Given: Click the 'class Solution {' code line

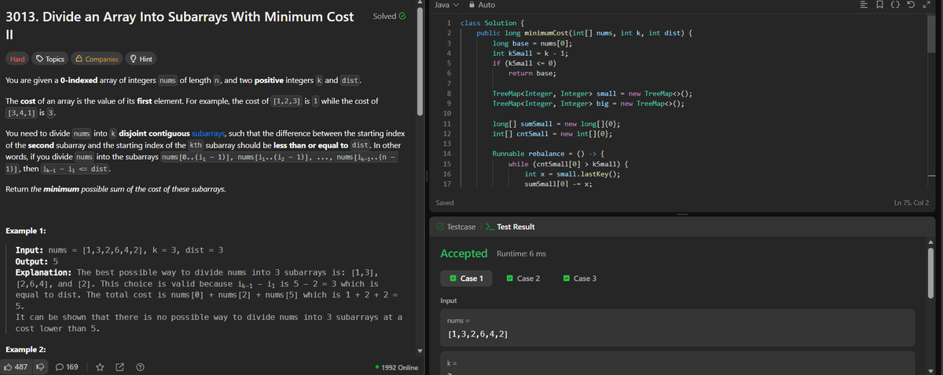Looking at the screenshot, I should click(x=494, y=24).
